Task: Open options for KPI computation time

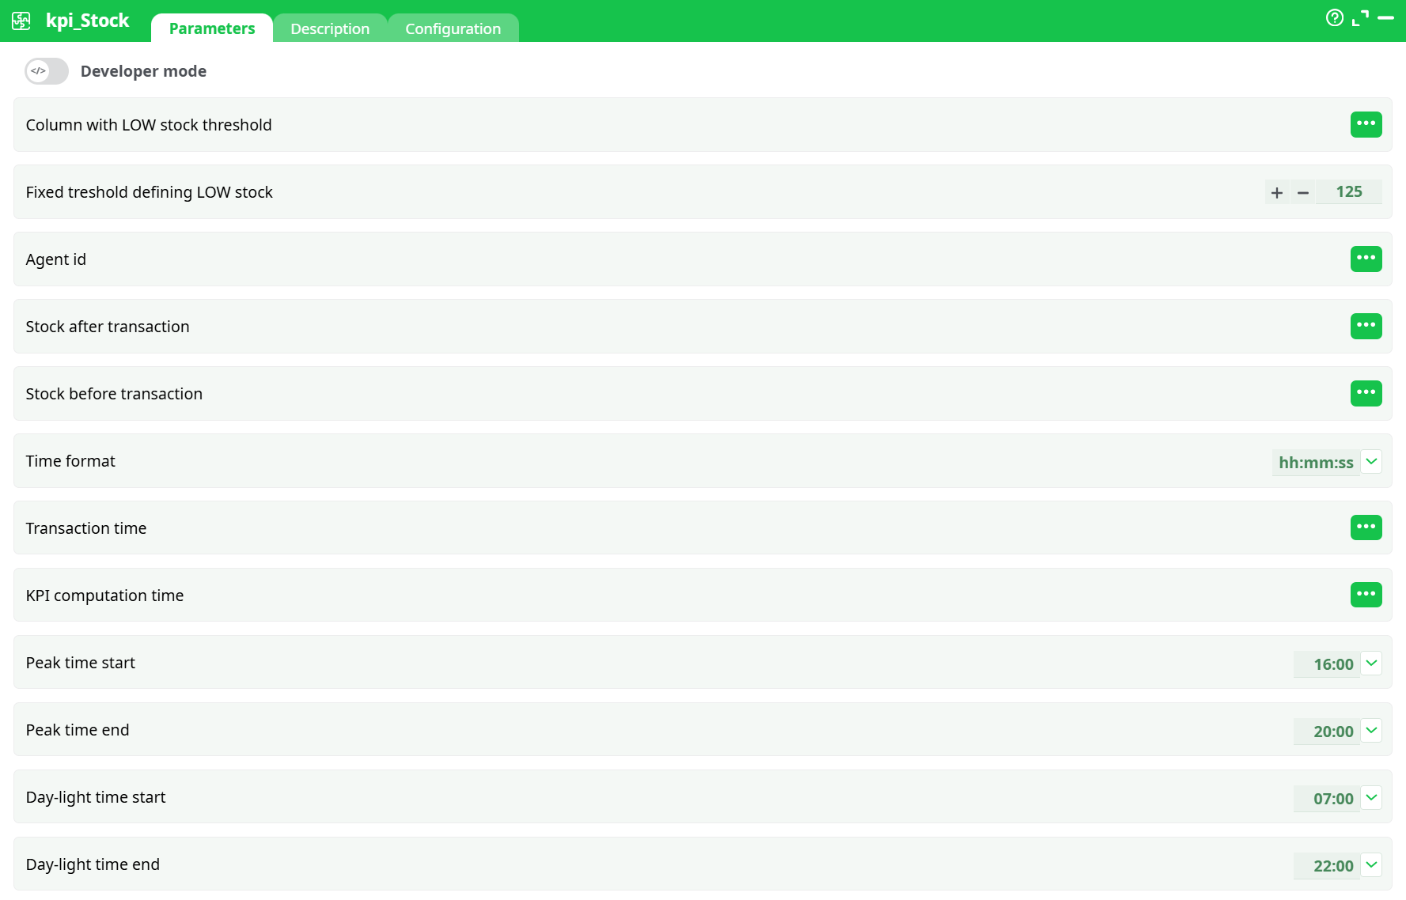Action: 1366,595
